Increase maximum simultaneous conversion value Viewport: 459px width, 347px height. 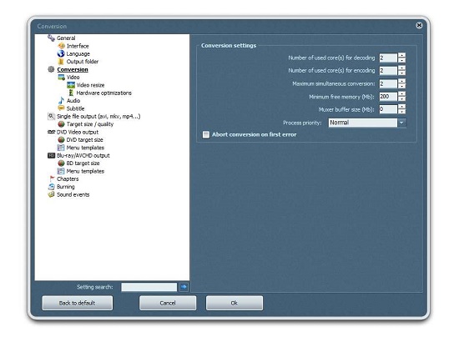coord(402,81)
